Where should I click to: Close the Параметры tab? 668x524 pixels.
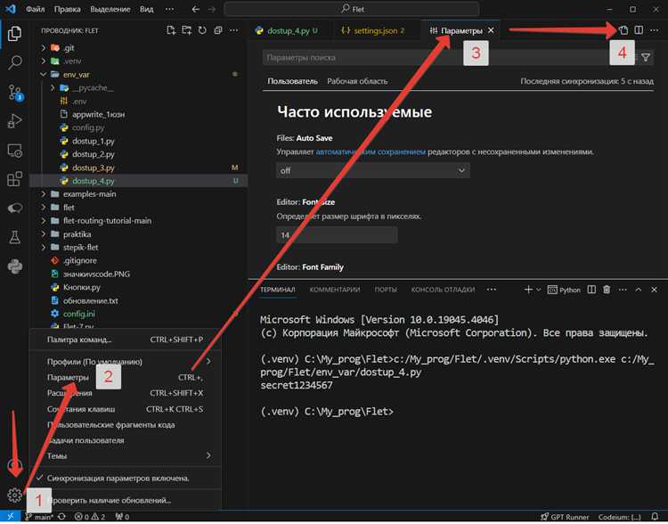click(x=491, y=30)
